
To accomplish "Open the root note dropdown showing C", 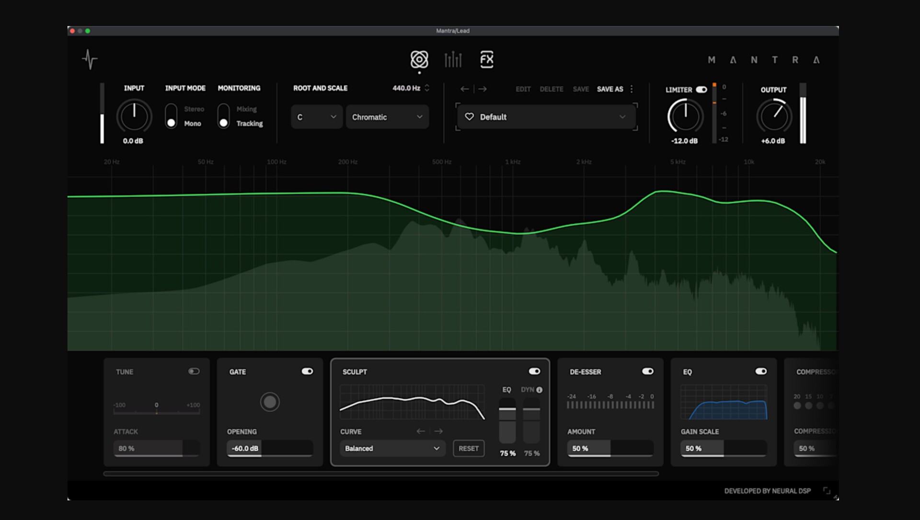I will click(316, 116).
